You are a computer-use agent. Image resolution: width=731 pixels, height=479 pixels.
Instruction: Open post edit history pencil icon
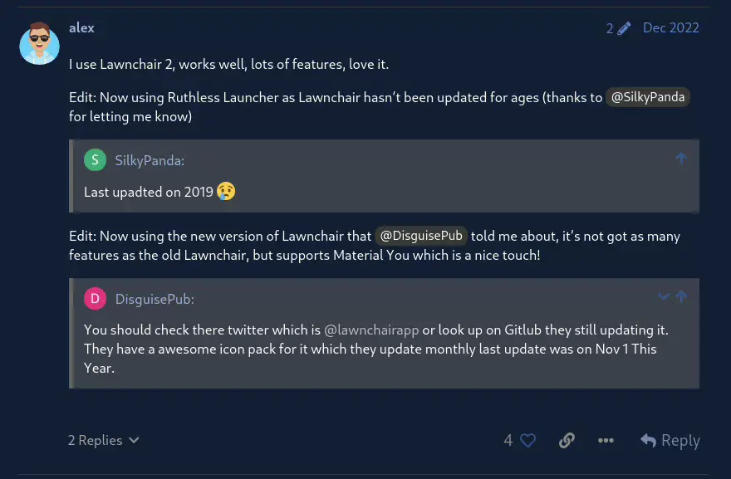point(624,27)
